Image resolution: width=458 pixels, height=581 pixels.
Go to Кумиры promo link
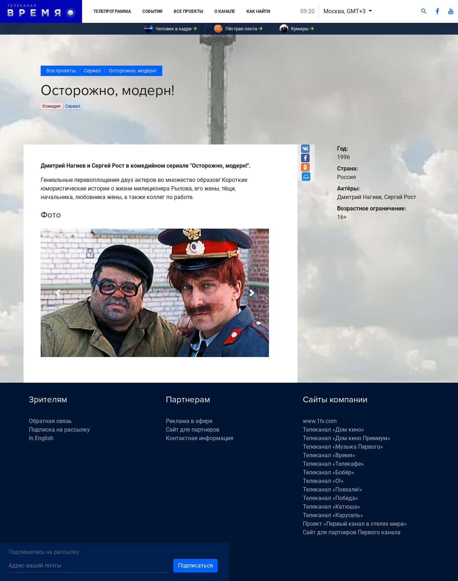click(302, 29)
